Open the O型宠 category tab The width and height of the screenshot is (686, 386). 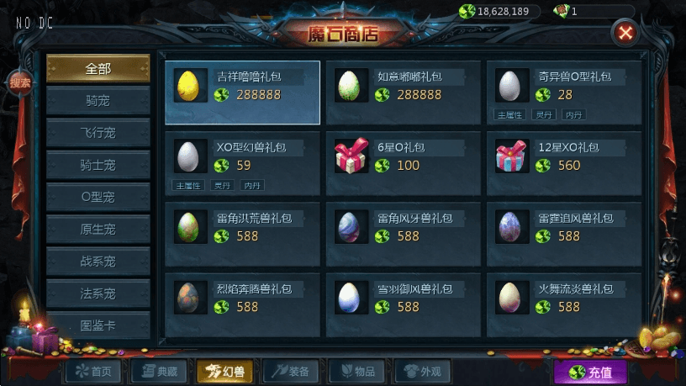tap(98, 197)
